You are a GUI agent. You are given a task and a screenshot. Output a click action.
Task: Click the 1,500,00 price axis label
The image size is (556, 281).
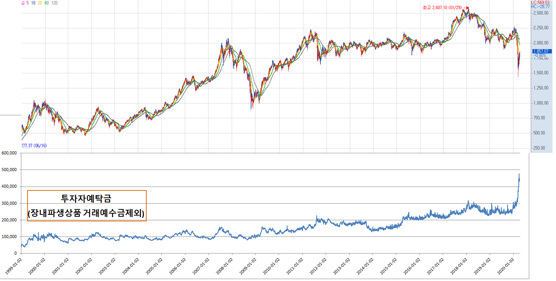(541, 73)
